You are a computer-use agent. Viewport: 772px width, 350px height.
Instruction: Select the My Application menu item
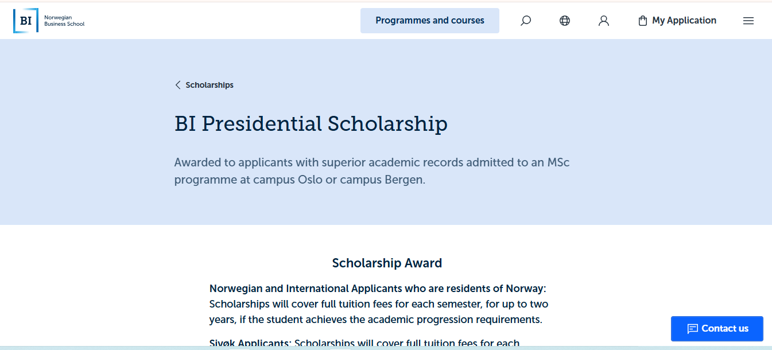coord(684,20)
